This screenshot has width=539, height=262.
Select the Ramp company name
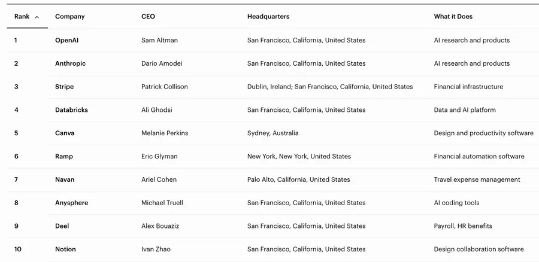coord(64,157)
